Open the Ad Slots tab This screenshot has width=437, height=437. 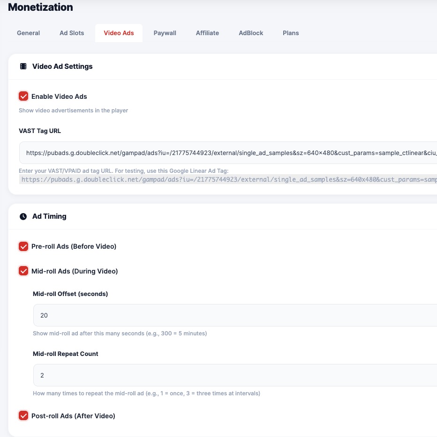click(72, 33)
